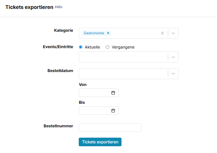Focus the Bestellnummer text field
Image resolution: width=217 pixels, height=153 pixels.
pyautogui.click(x=110, y=128)
